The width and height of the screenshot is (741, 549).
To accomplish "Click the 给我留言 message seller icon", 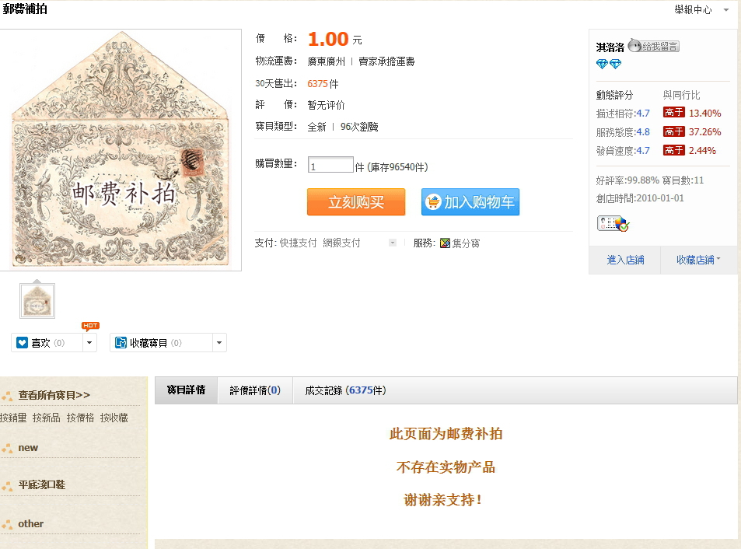I will pyautogui.click(x=653, y=47).
